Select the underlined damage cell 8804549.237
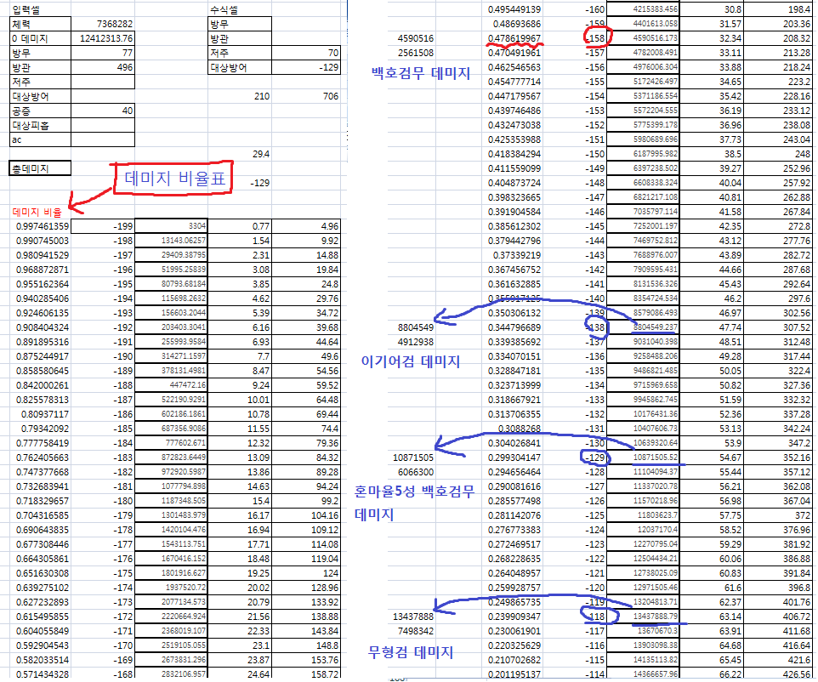Image resolution: width=818 pixels, height=682 pixels. tap(644, 327)
